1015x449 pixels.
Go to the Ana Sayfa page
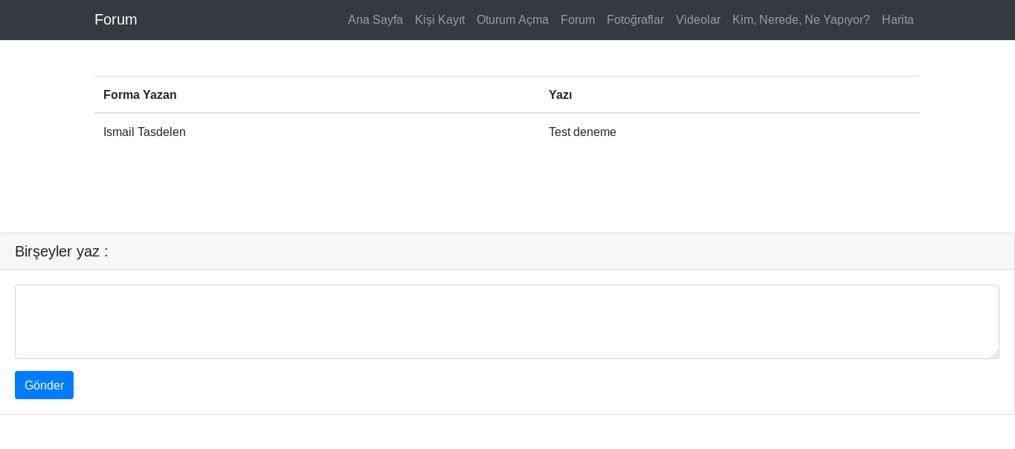click(x=375, y=20)
